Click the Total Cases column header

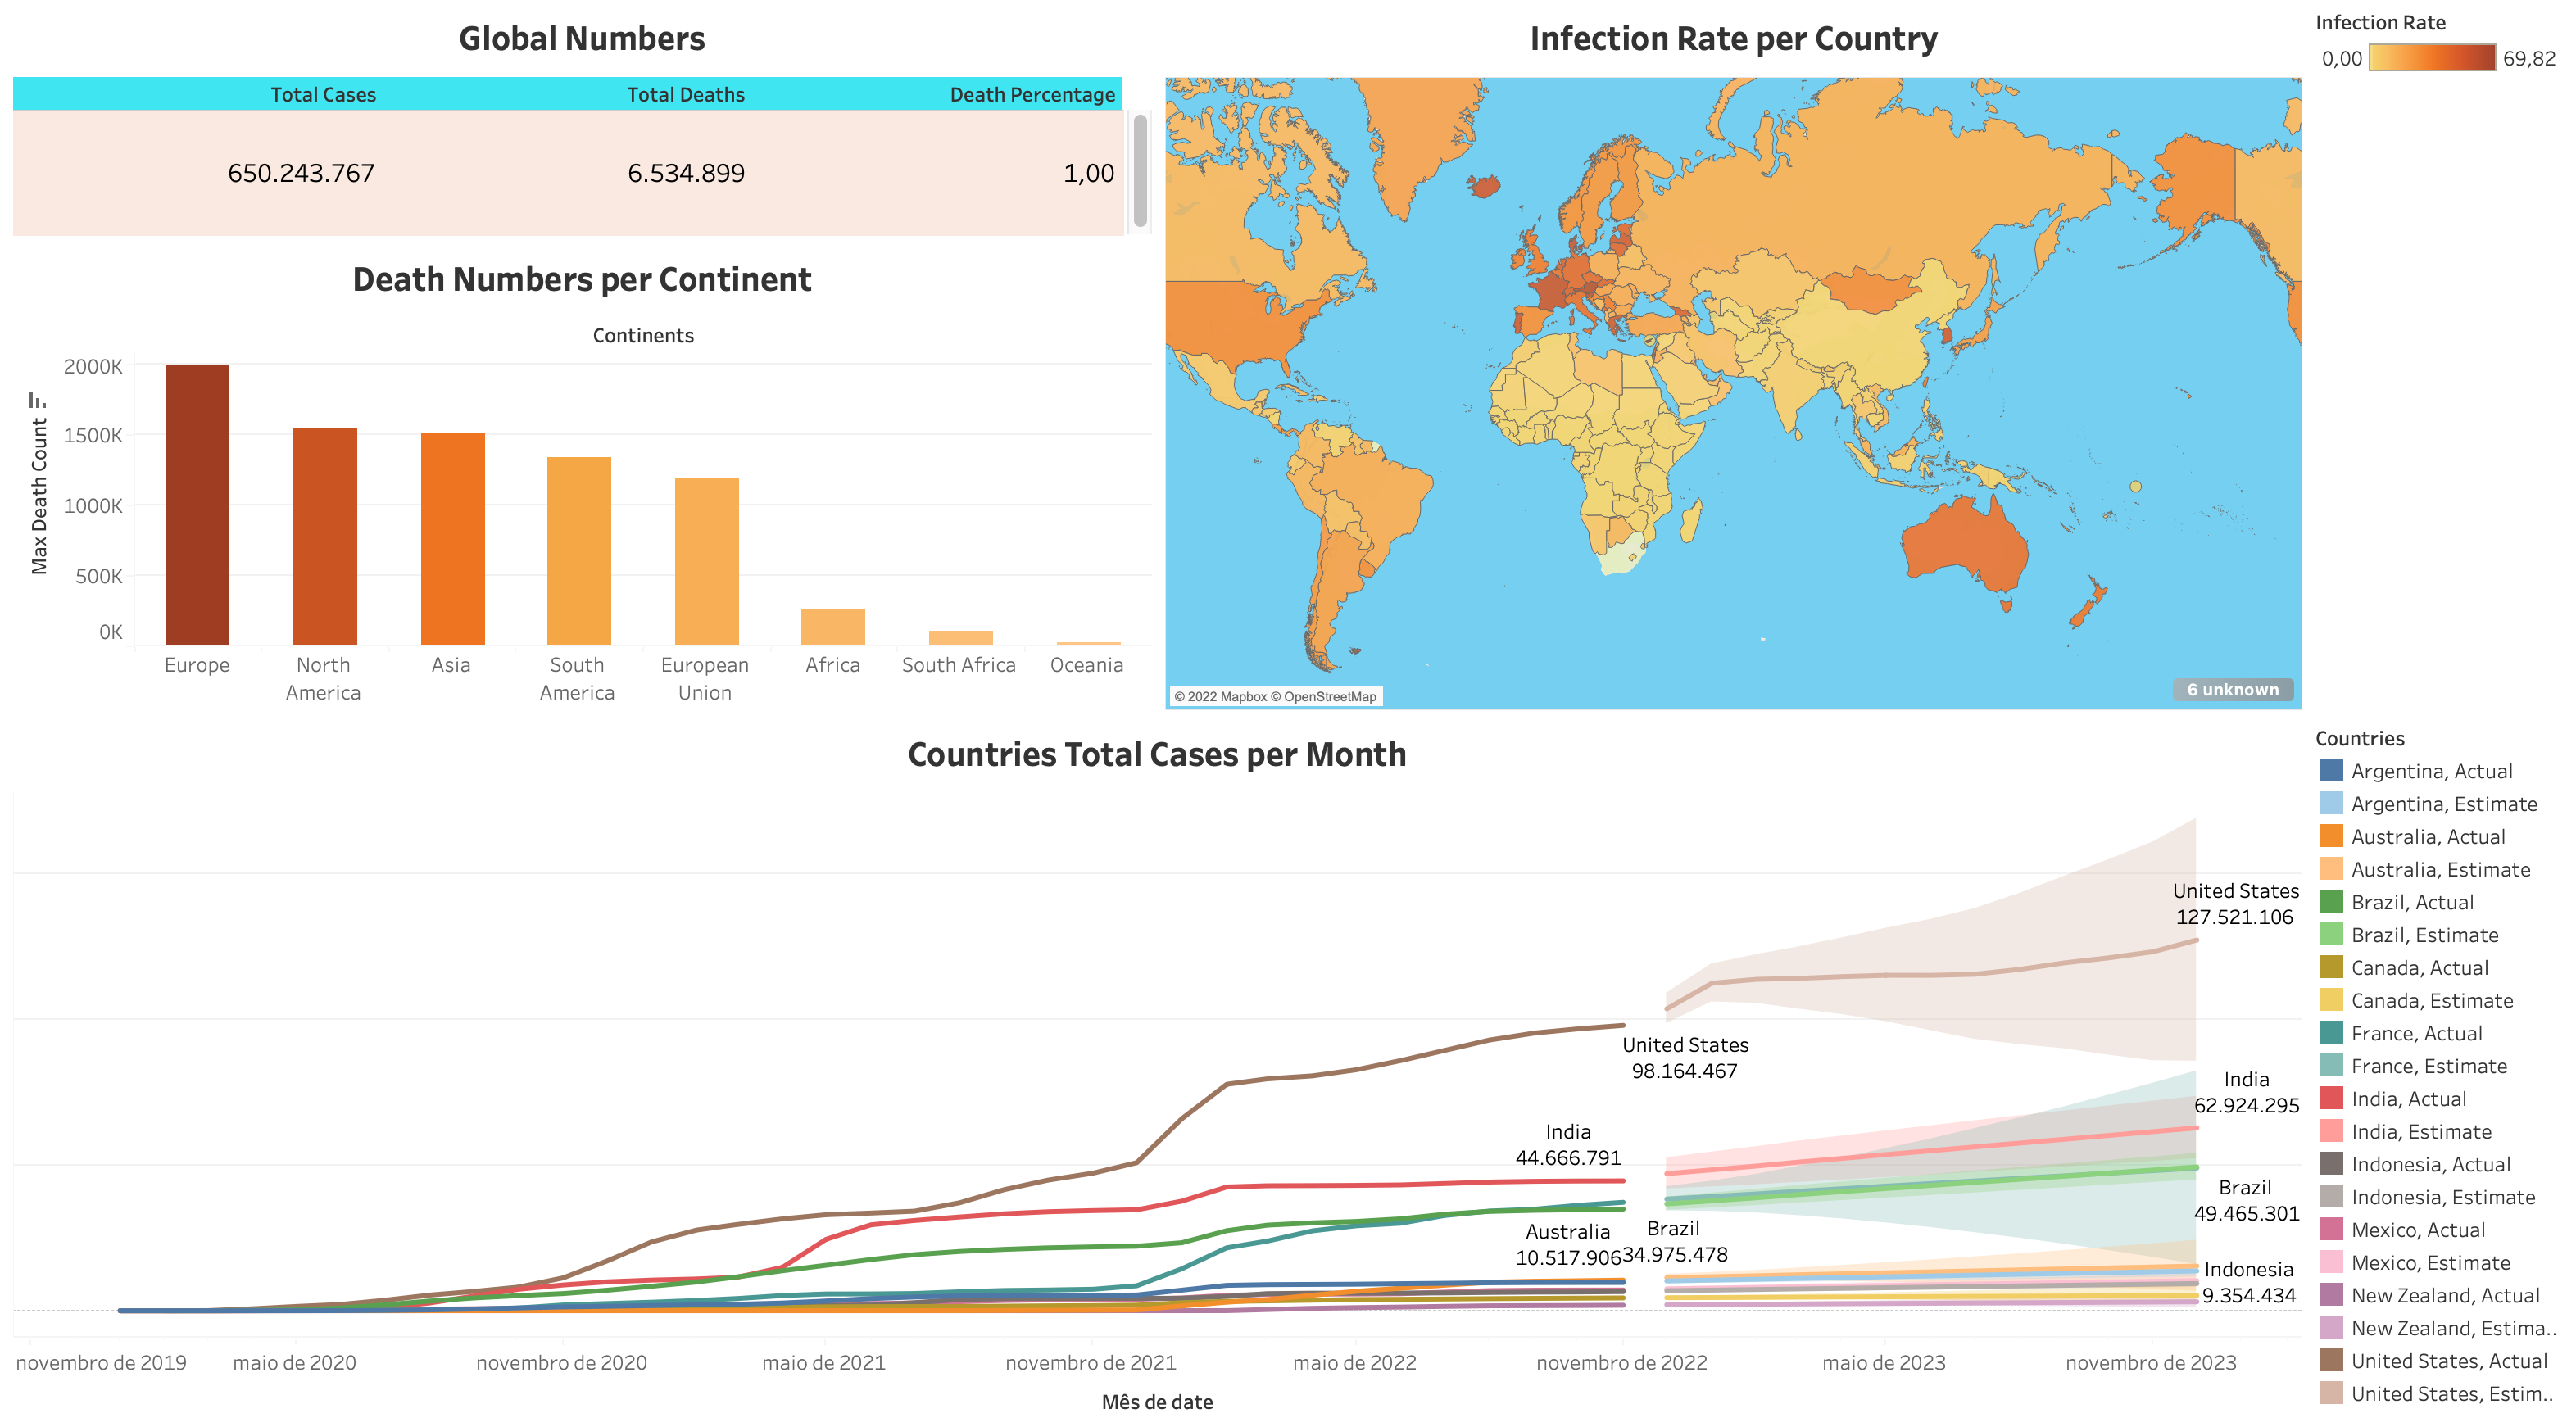coord(323,95)
